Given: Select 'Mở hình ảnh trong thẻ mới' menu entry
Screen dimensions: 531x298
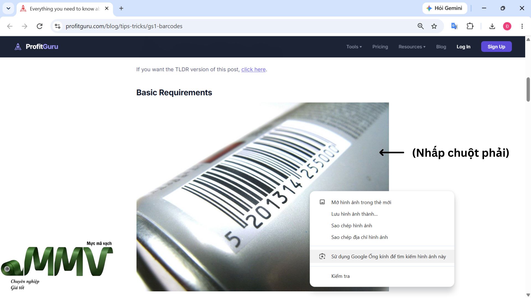Looking at the screenshot, I should tap(382, 202).
